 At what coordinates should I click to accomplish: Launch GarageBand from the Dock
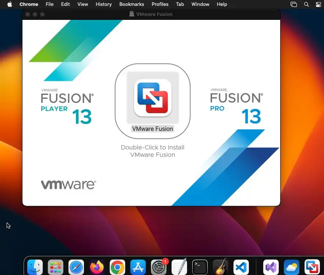coord(221,267)
